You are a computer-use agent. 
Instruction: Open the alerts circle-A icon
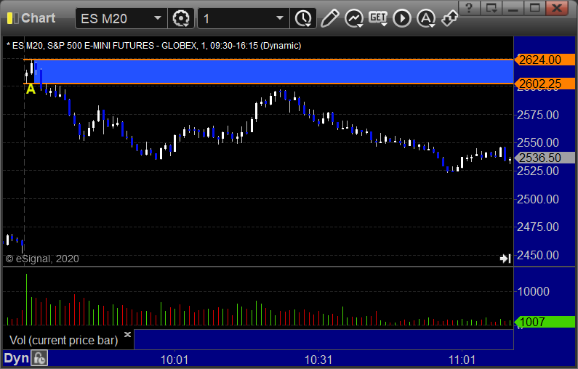426,18
